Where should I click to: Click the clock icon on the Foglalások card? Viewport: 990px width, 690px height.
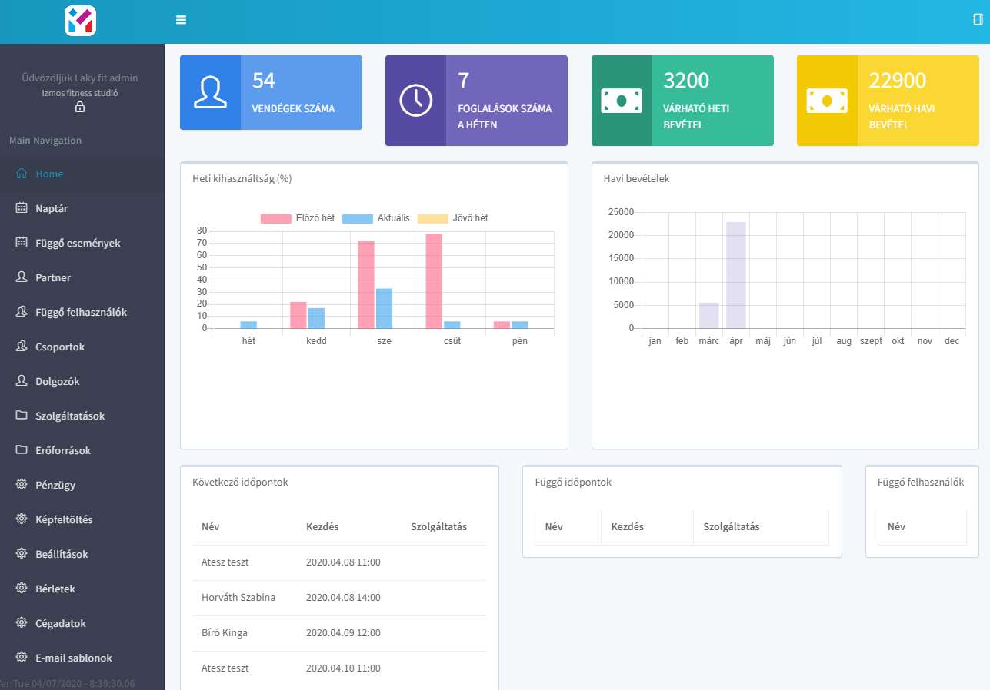point(416,101)
